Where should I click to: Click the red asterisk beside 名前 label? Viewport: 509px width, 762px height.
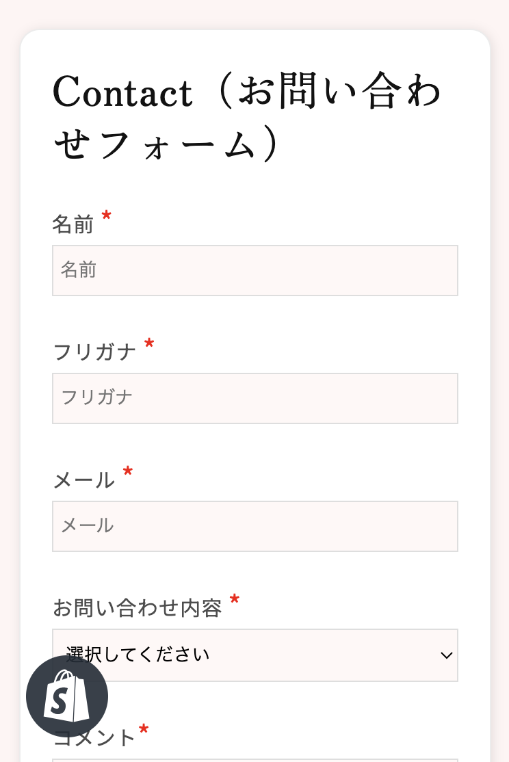[107, 215]
